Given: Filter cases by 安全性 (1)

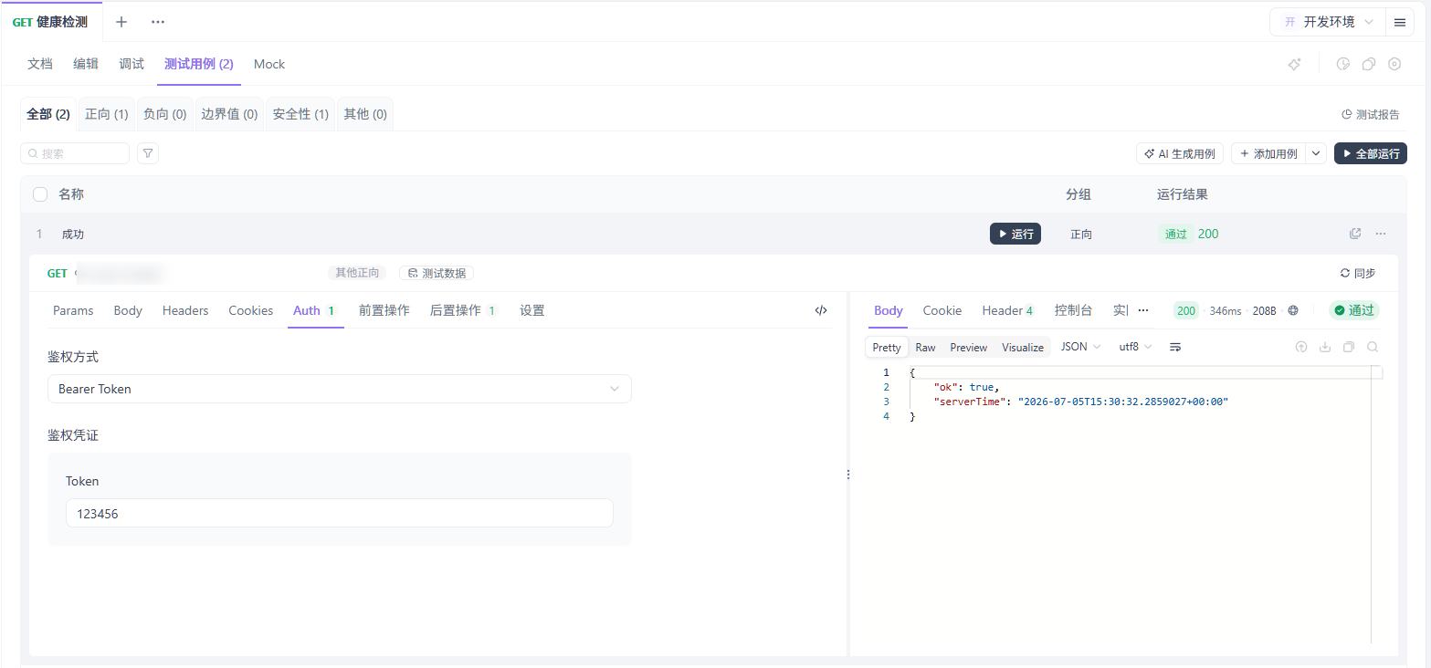Looking at the screenshot, I should tap(300, 114).
